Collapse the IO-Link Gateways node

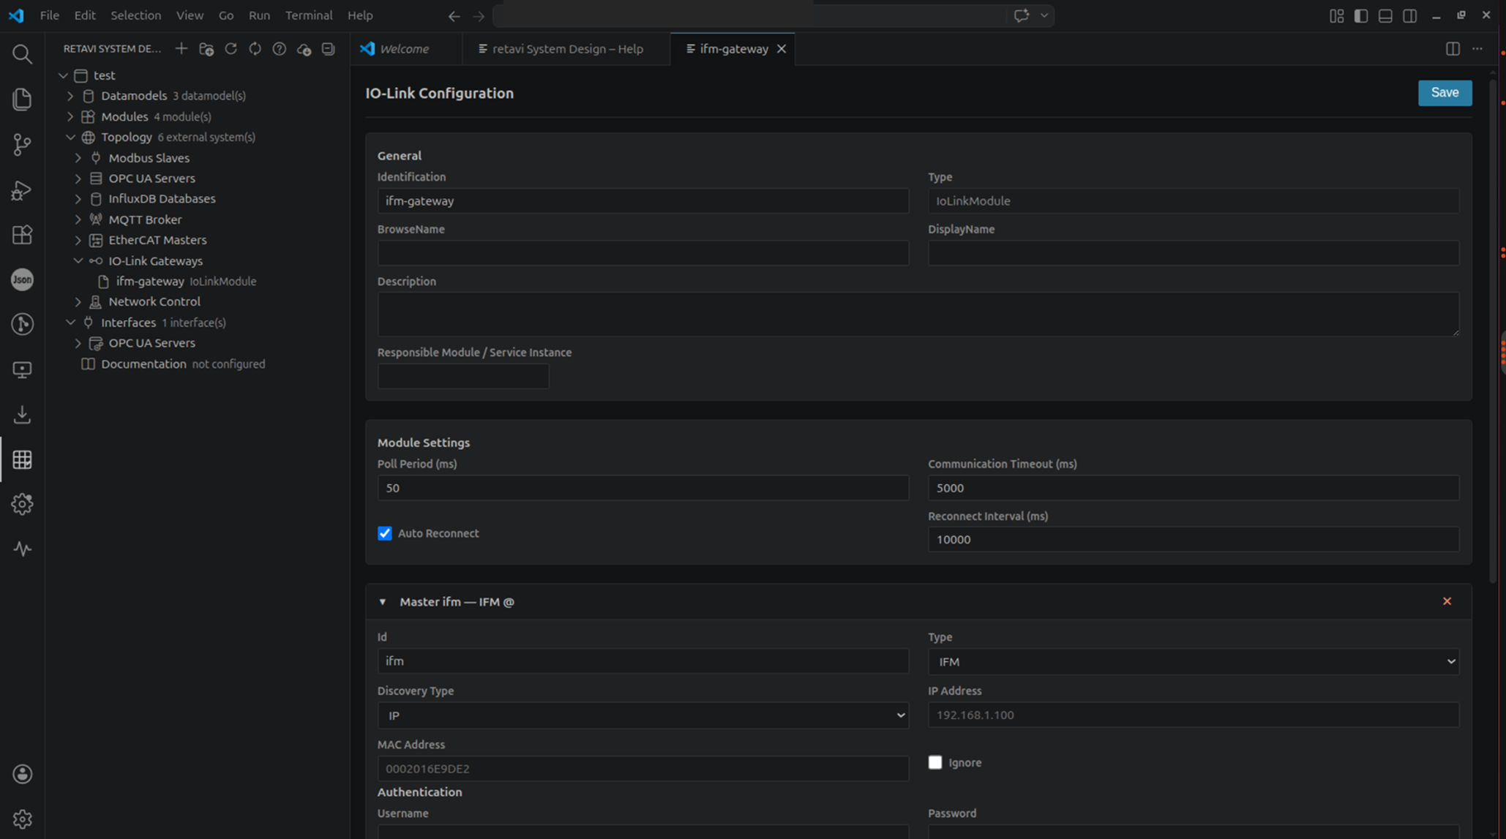click(x=78, y=260)
